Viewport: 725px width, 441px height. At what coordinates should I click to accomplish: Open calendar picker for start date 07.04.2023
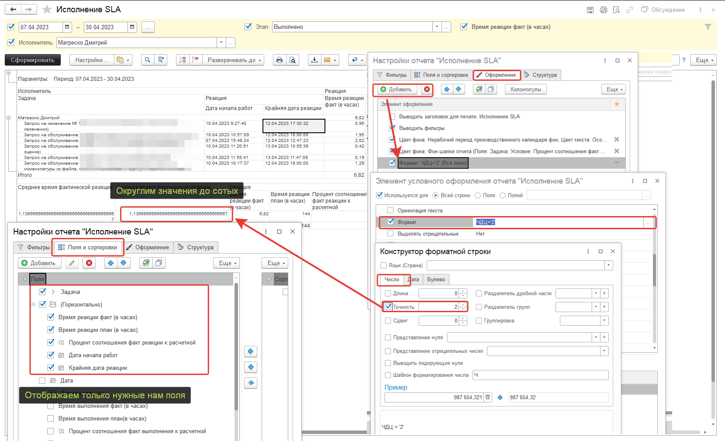[67, 27]
